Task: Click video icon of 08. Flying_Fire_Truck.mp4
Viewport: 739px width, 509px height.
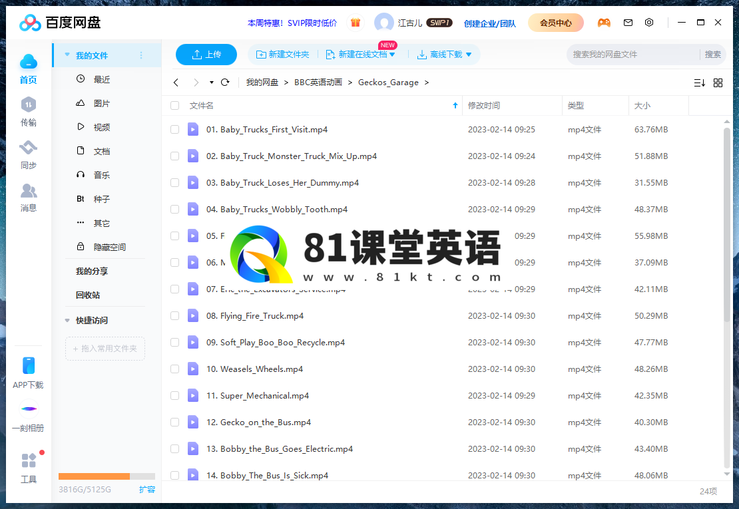Action: (x=193, y=315)
